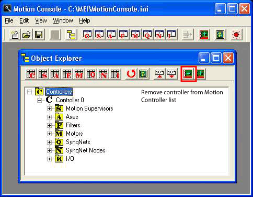Click the N table icon in Object Explorer toolbar
The width and height of the screenshot is (253, 197).
point(103,74)
